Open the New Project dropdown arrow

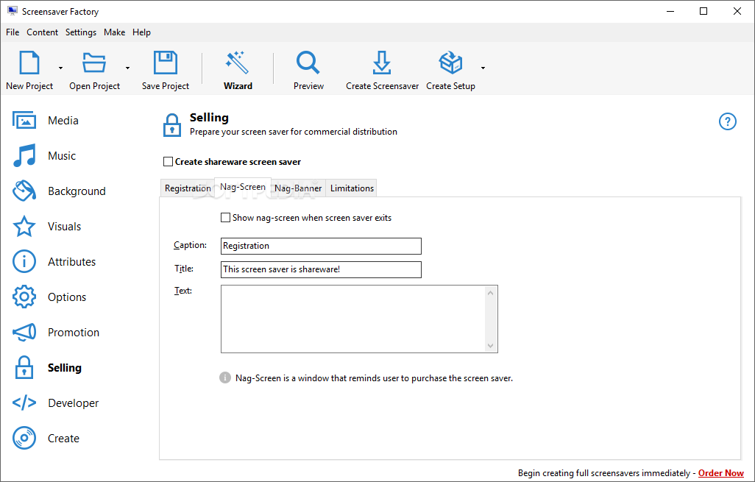click(60, 68)
